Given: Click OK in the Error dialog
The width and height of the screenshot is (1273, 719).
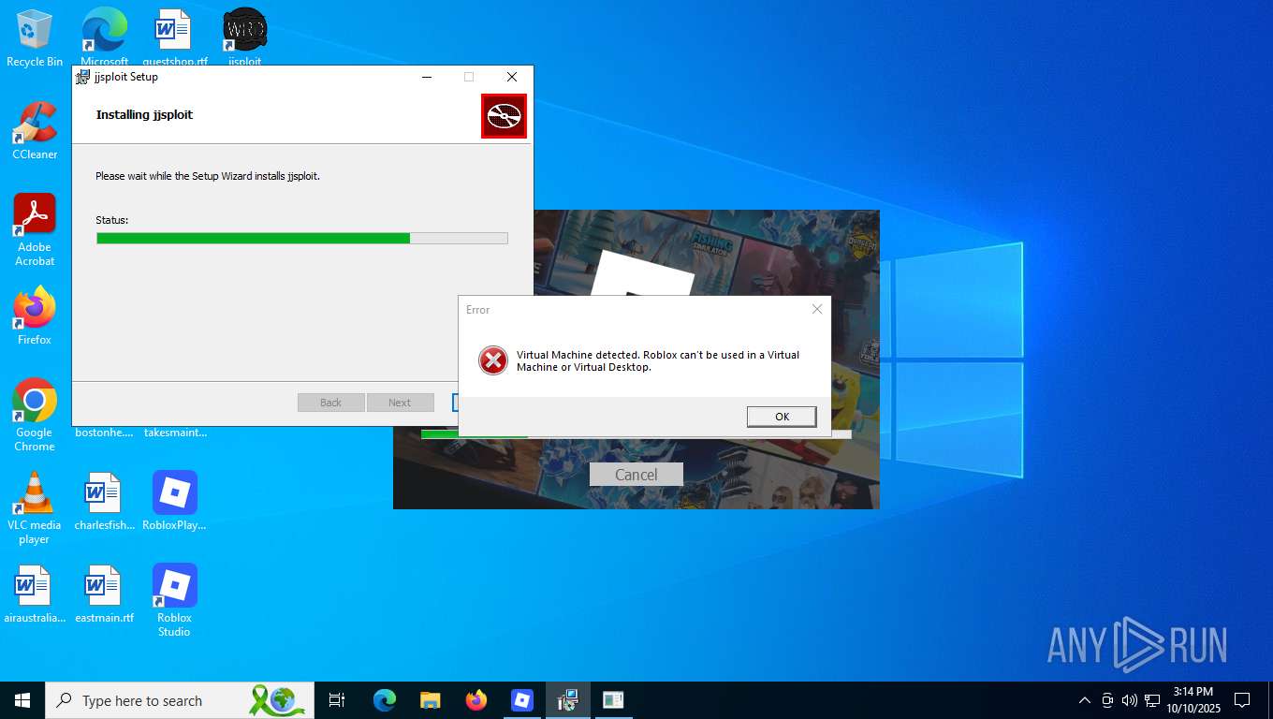Looking at the screenshot, I should 782,417.
